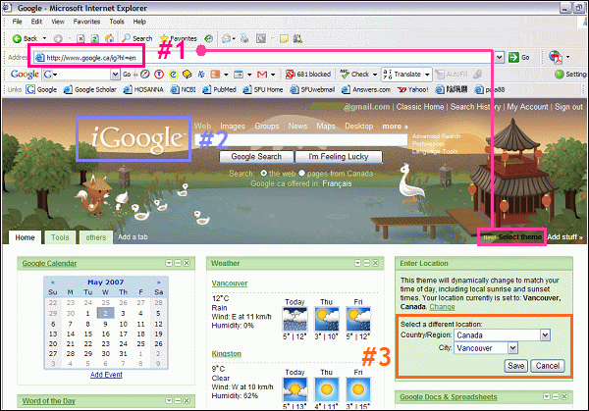Switch to the others iGoogle tab
Viewport: 589px width, 411px height.
pyautogui.click(x=96, y=237)
